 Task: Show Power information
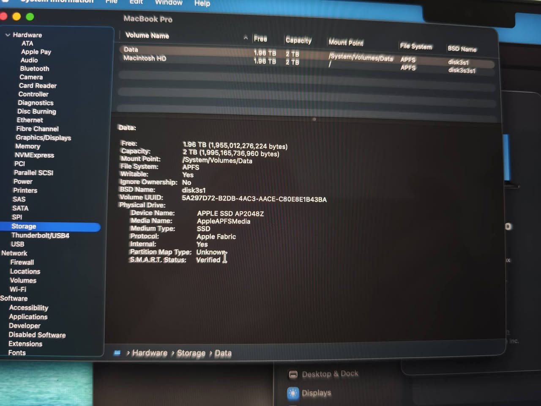(23, 181)
